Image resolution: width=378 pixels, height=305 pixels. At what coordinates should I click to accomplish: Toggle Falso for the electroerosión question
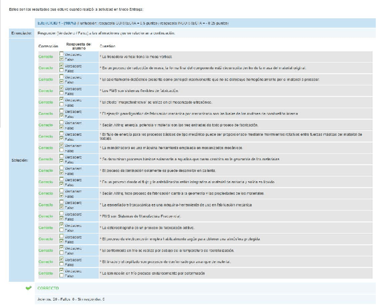(x=62, y=242)
